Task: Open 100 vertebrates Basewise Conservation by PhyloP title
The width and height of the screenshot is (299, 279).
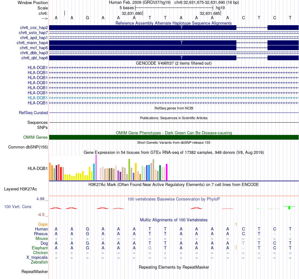Action: [174, 199]
